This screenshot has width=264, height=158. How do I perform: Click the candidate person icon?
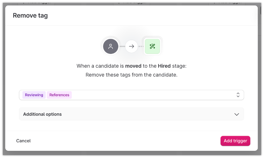(111, 46)
